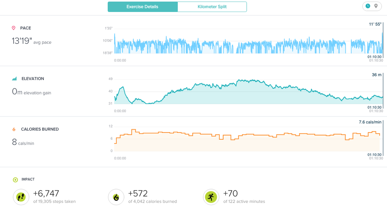Toggle chart axis to time using clock icon
Image resolution: width=387 pixels, height=209 pixels.
368,6
